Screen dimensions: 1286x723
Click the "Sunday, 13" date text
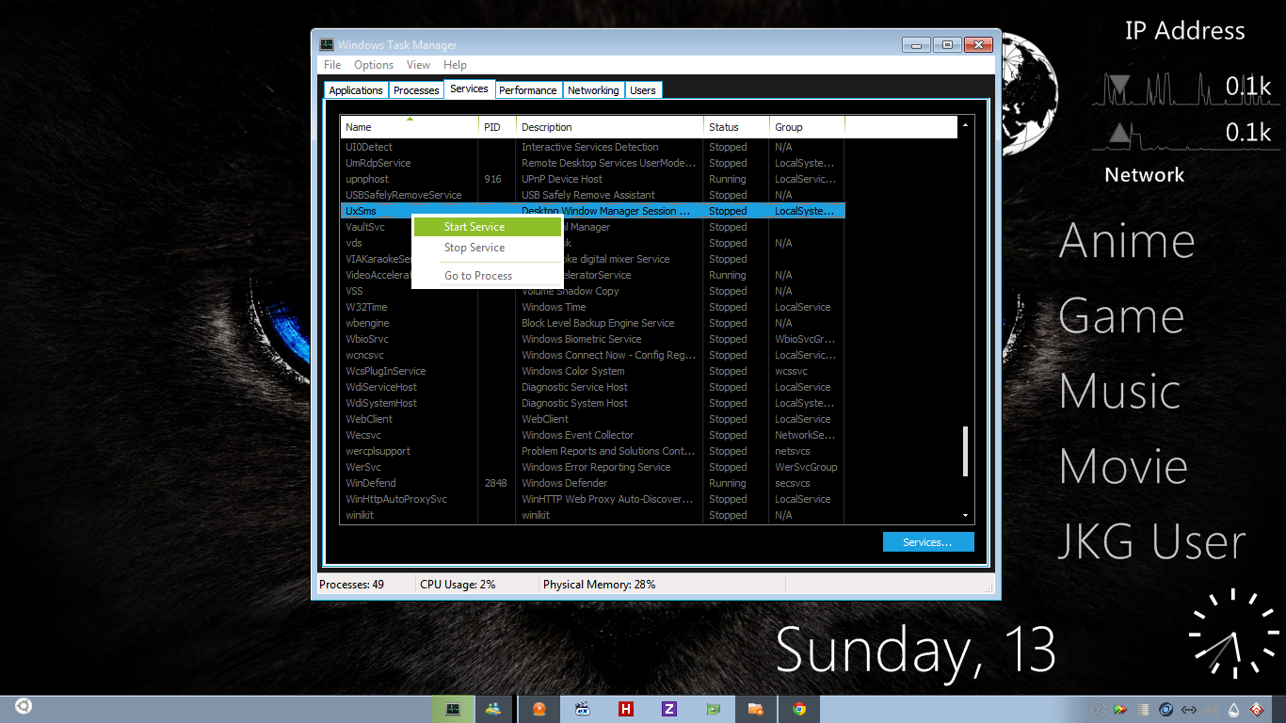[x=915, y=650]
